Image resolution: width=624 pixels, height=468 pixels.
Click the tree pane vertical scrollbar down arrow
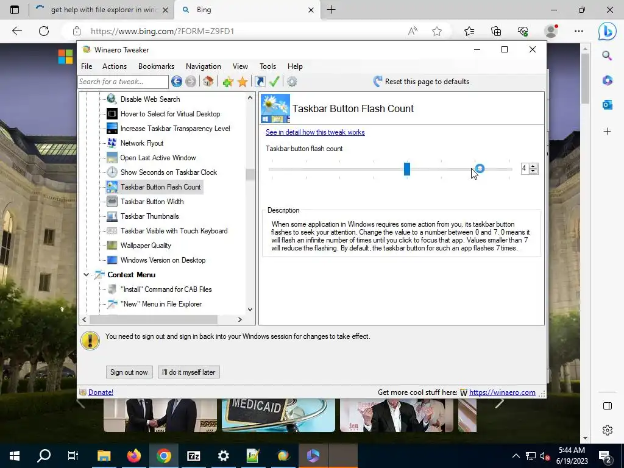pos(250,310)
